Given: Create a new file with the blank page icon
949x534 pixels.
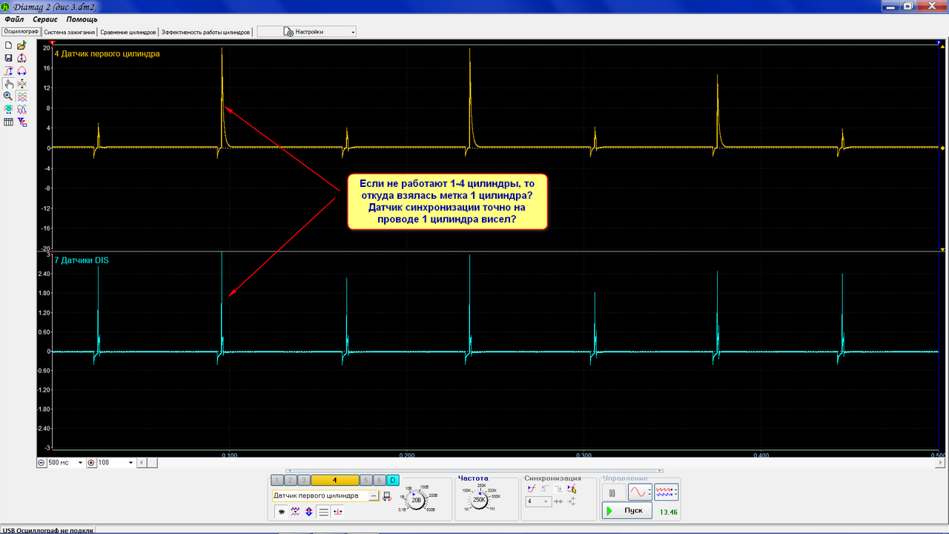Looking at the screenshot, I should [x=8, y=45].
